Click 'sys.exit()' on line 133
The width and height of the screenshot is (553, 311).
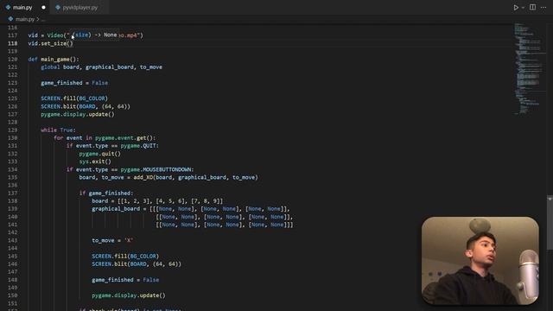click(95, 162)
